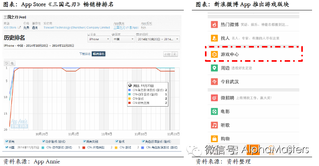Click the chart zoom magnifier icon
This screenshot has height=166, width=319.
point(12,63)
